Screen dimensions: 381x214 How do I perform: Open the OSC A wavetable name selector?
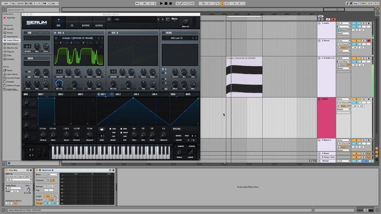point(77,38)
